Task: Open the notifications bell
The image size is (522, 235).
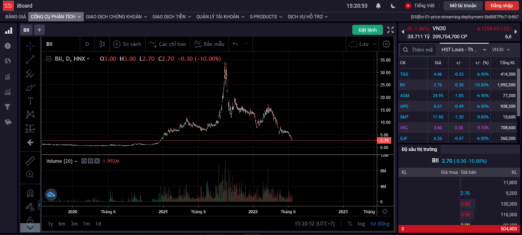Action: 378,6
